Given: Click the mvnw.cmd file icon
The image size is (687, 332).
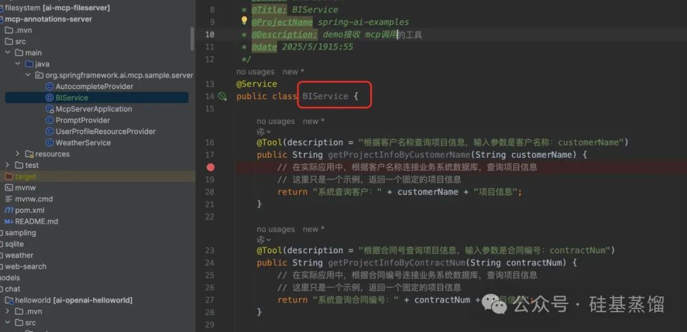Looking at the screenshot, I should [9, 199].
